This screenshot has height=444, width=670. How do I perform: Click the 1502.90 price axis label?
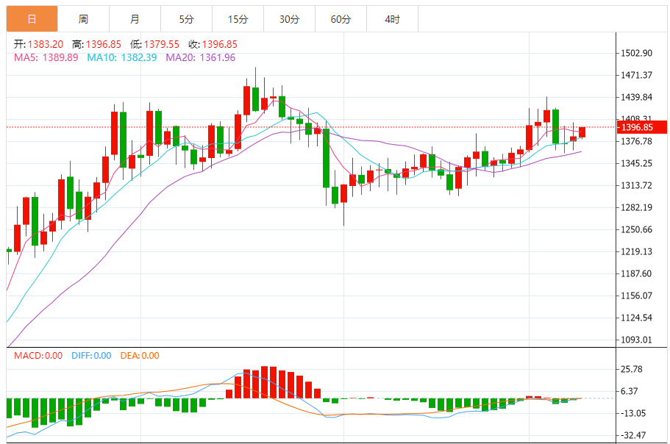coord(636,54)
